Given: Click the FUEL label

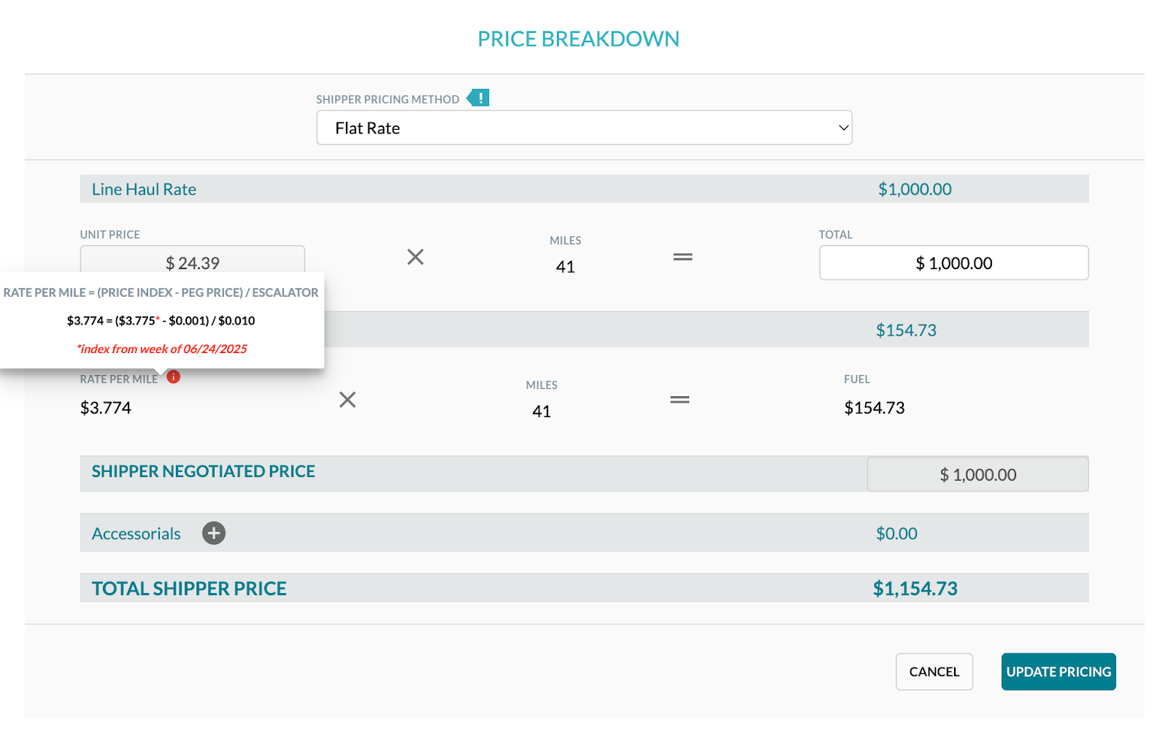Looking at the screenshot, I should coord(857,379).
